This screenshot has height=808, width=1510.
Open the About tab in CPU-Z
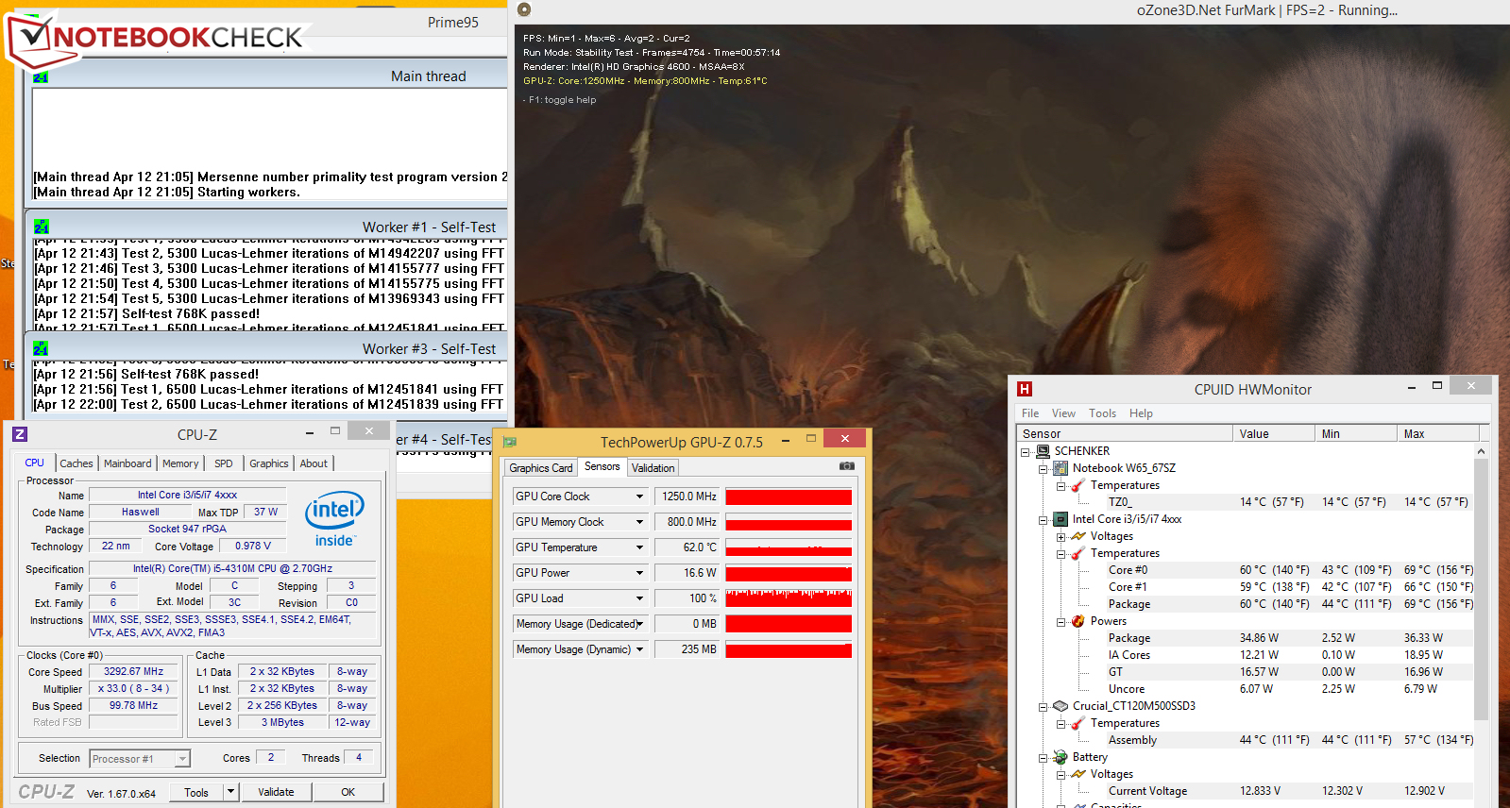click(314, 463)
